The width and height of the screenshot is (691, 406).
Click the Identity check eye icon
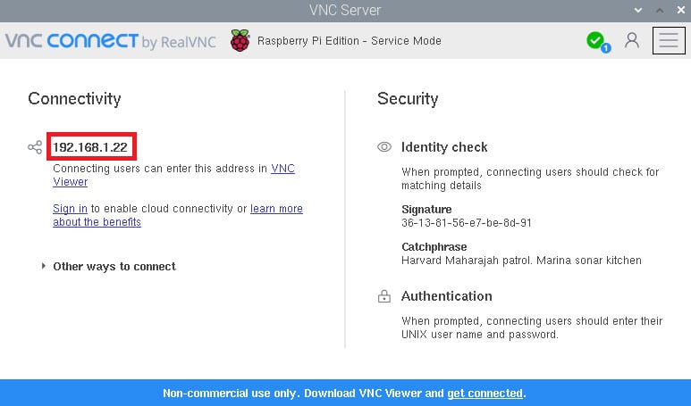[384, 147]
